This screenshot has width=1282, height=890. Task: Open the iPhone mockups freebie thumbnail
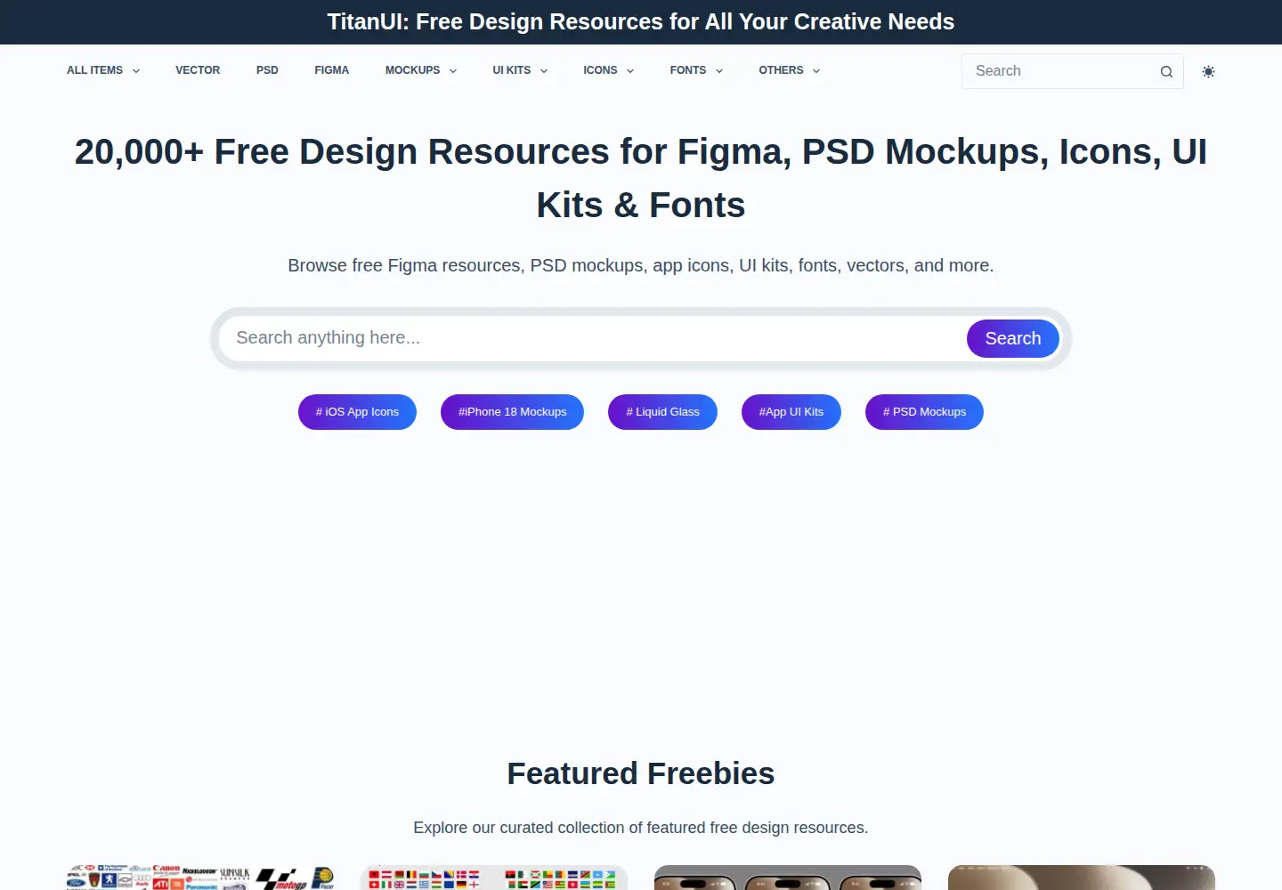pyautogui.click(x=788, y=878)
